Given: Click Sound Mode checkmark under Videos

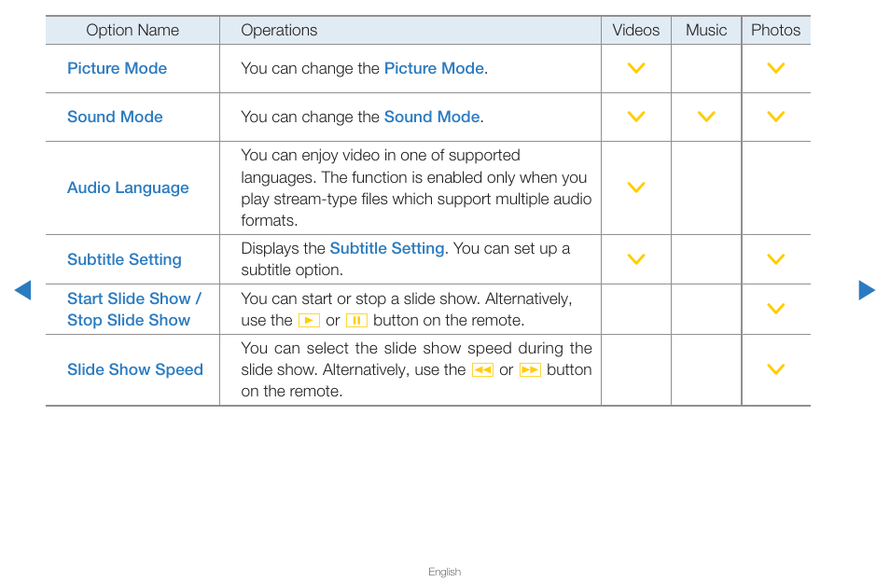Looking at the screenshot, I should point(636,117).
